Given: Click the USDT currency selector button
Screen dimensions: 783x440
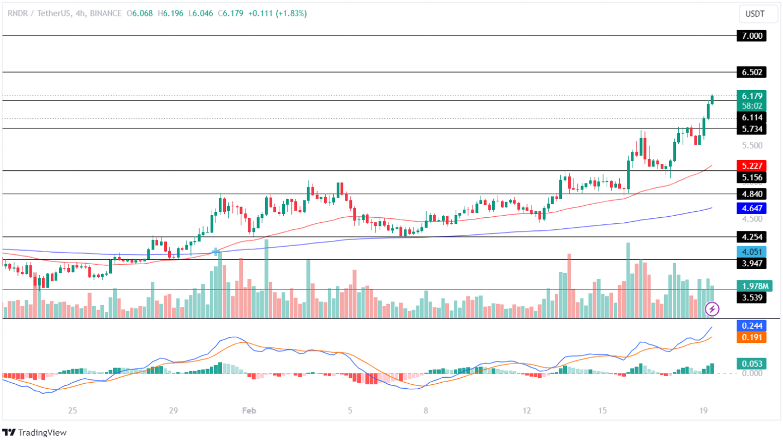Looking at the screenshot, I should point(758,14).
